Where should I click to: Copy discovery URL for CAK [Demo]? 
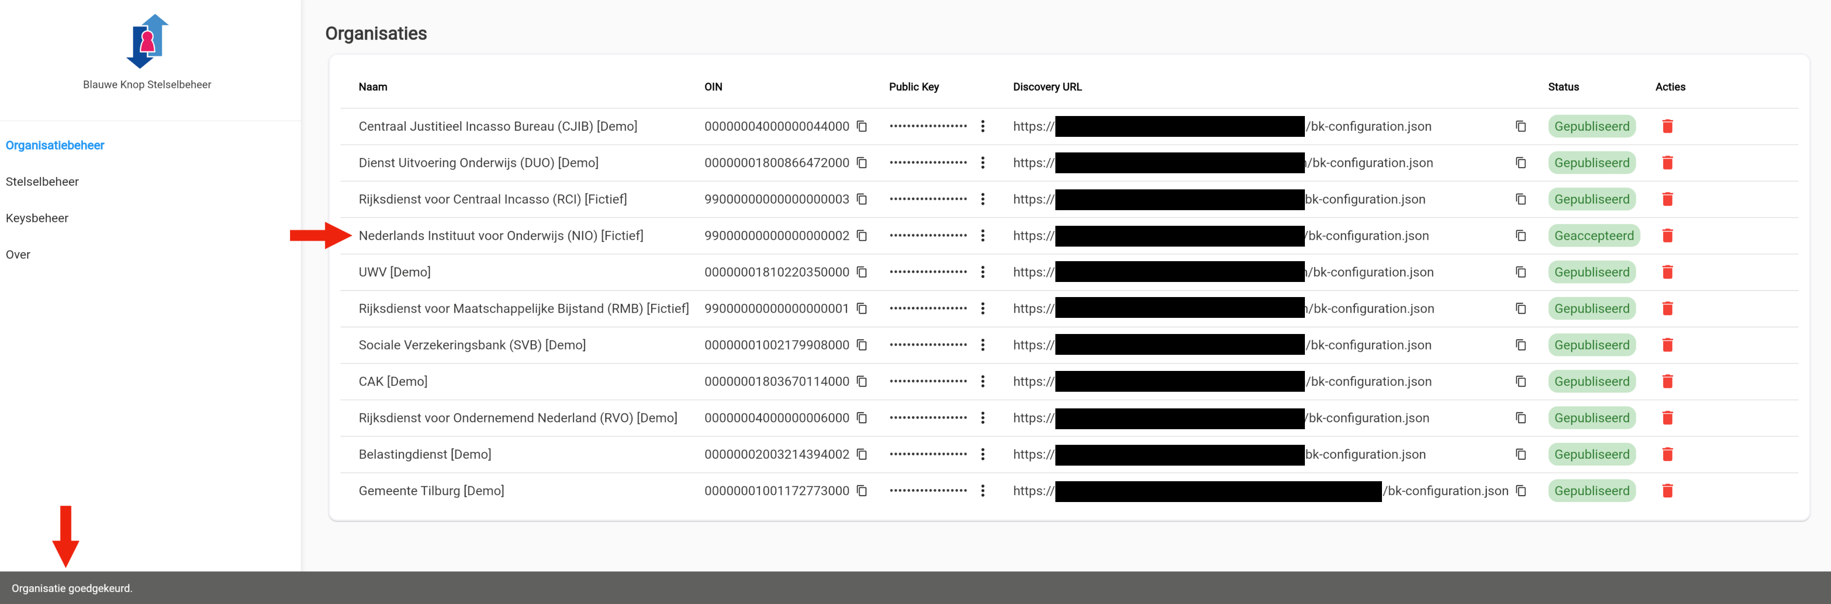coord(1521,381)
